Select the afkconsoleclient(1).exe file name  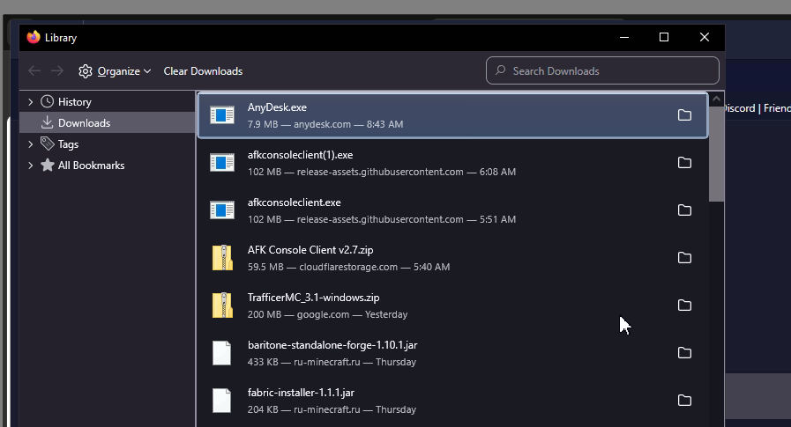tap(300, 155)
